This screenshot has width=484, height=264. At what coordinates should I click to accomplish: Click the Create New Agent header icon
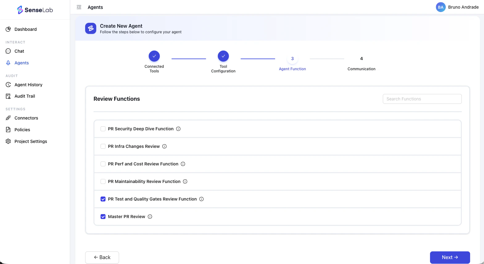(x=91, y=28)
